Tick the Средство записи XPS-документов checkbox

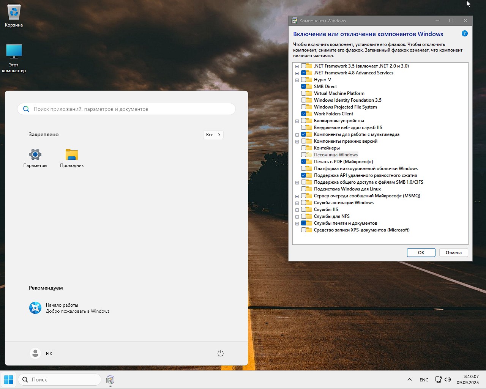[303, 230]
